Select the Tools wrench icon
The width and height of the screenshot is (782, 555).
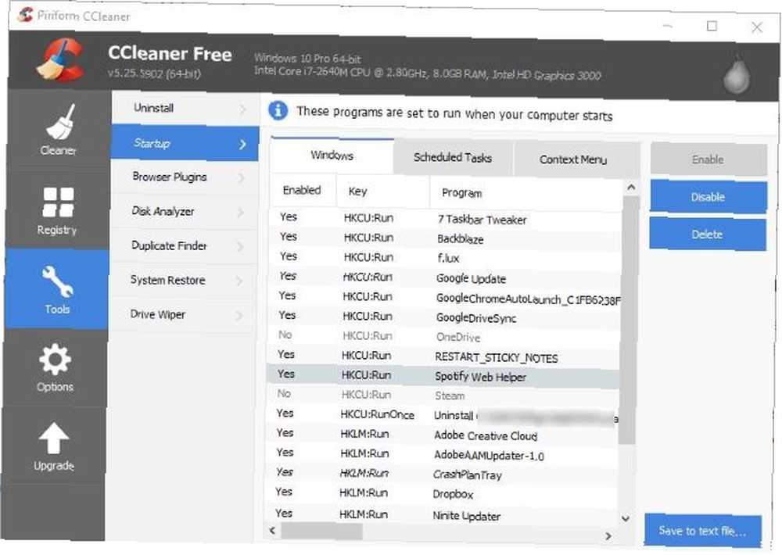(x=57, y=281)
